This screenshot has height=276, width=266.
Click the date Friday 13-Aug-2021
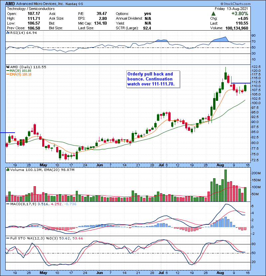[x=231, y=9]
